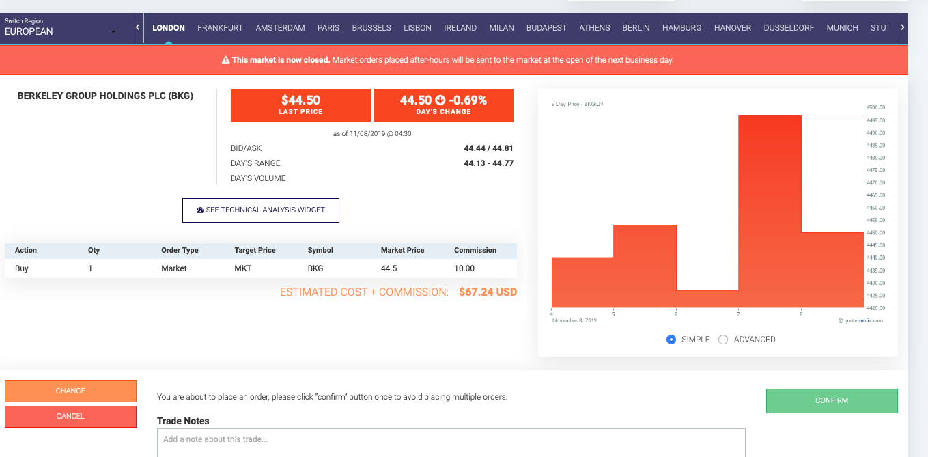
Task: Click the gauge icon on technical analysis button
Action: tap(200, 210)
